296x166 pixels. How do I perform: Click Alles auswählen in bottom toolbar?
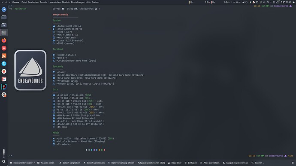pyautogui.click(x=210, y=163)
